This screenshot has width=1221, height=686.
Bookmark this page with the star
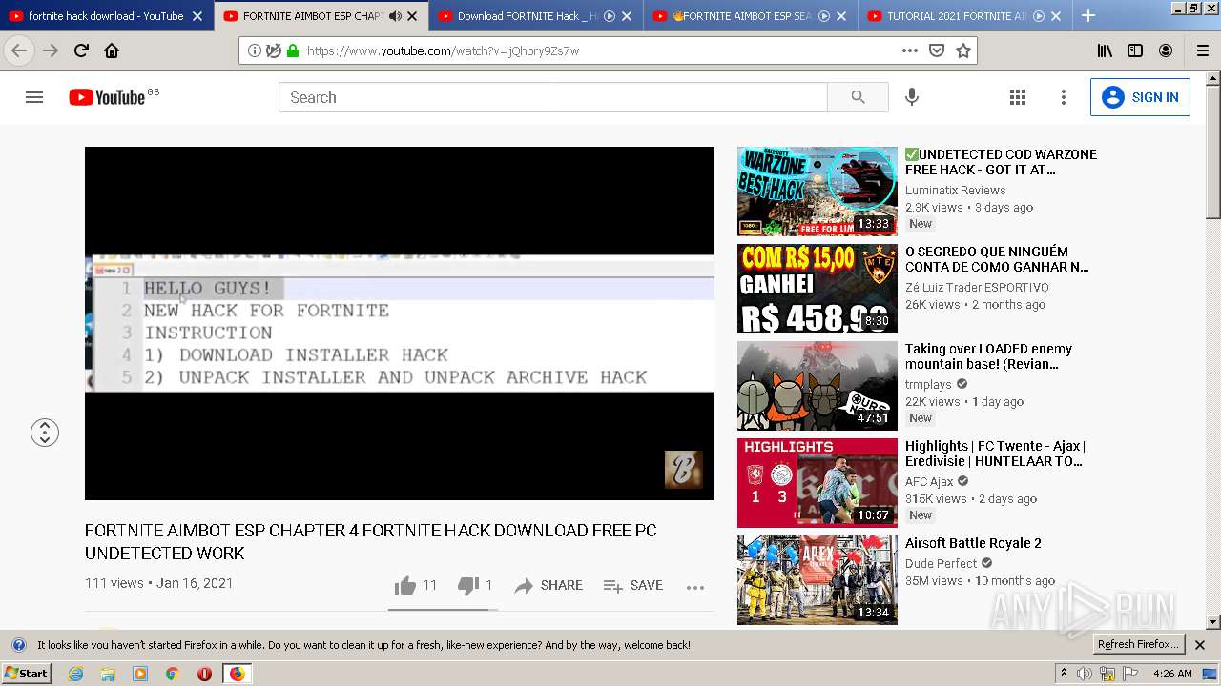click(x=963, y=50)
